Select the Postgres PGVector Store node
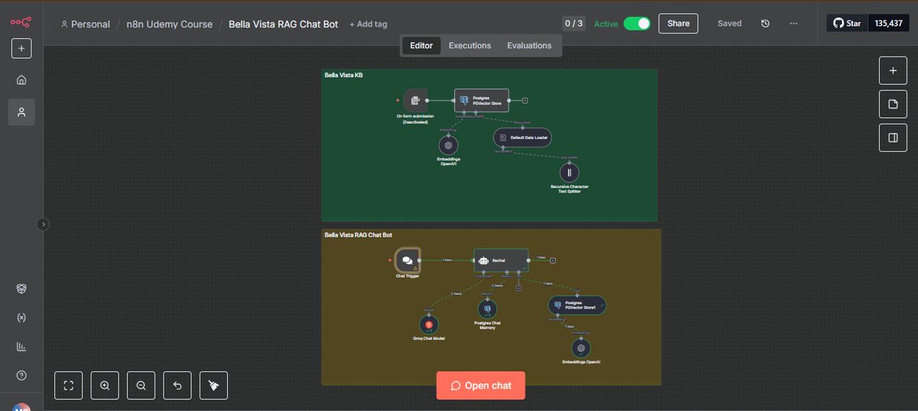 pyautogui.click(x=481, y=100)
